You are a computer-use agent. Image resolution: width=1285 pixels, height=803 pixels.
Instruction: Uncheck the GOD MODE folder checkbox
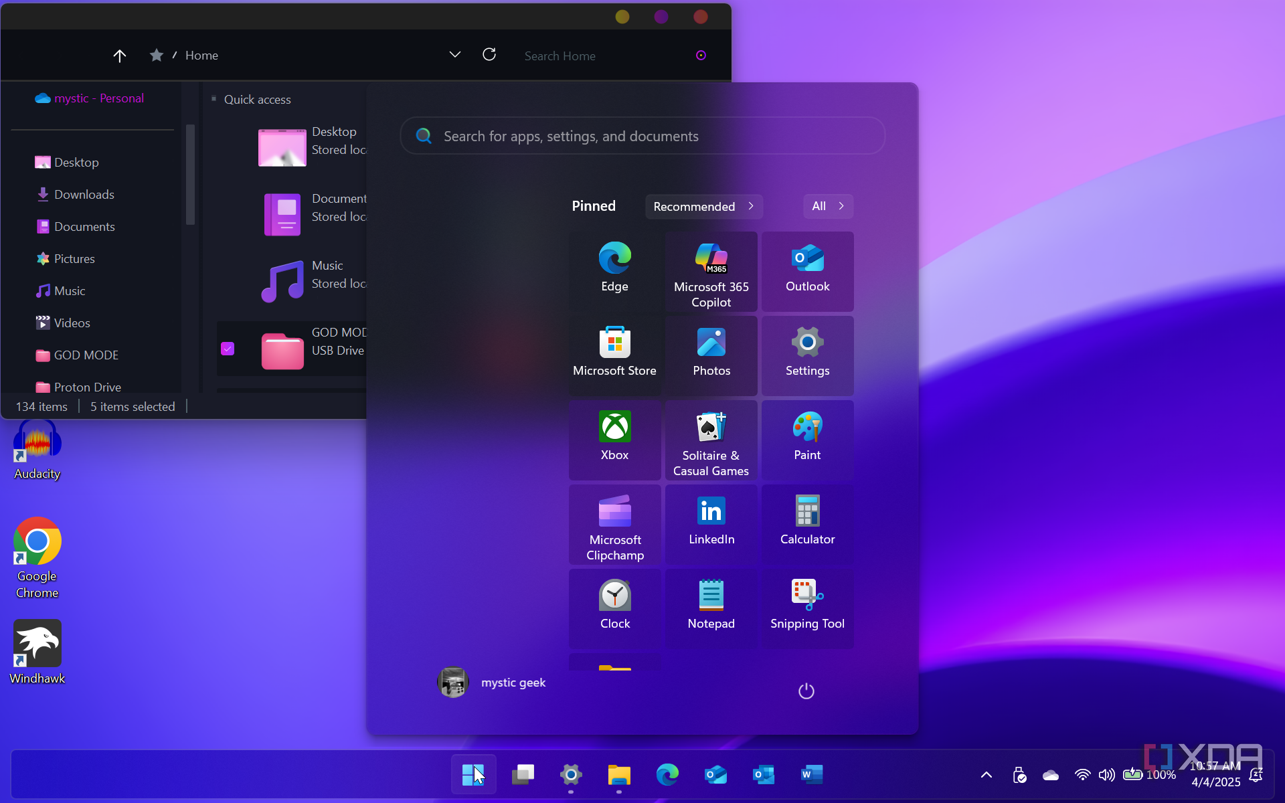(x=228, y=349)
